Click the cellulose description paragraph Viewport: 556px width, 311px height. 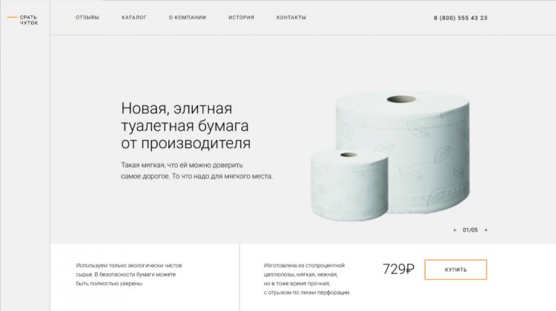click(x=307, y=279)
